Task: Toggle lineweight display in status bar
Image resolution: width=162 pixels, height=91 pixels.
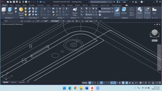Action: (120, 83)
